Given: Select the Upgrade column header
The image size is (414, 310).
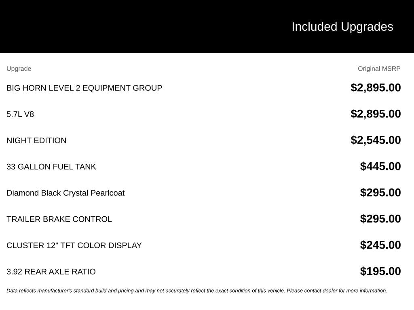Looking at the screenshot, I should click(x=19, y=69).
